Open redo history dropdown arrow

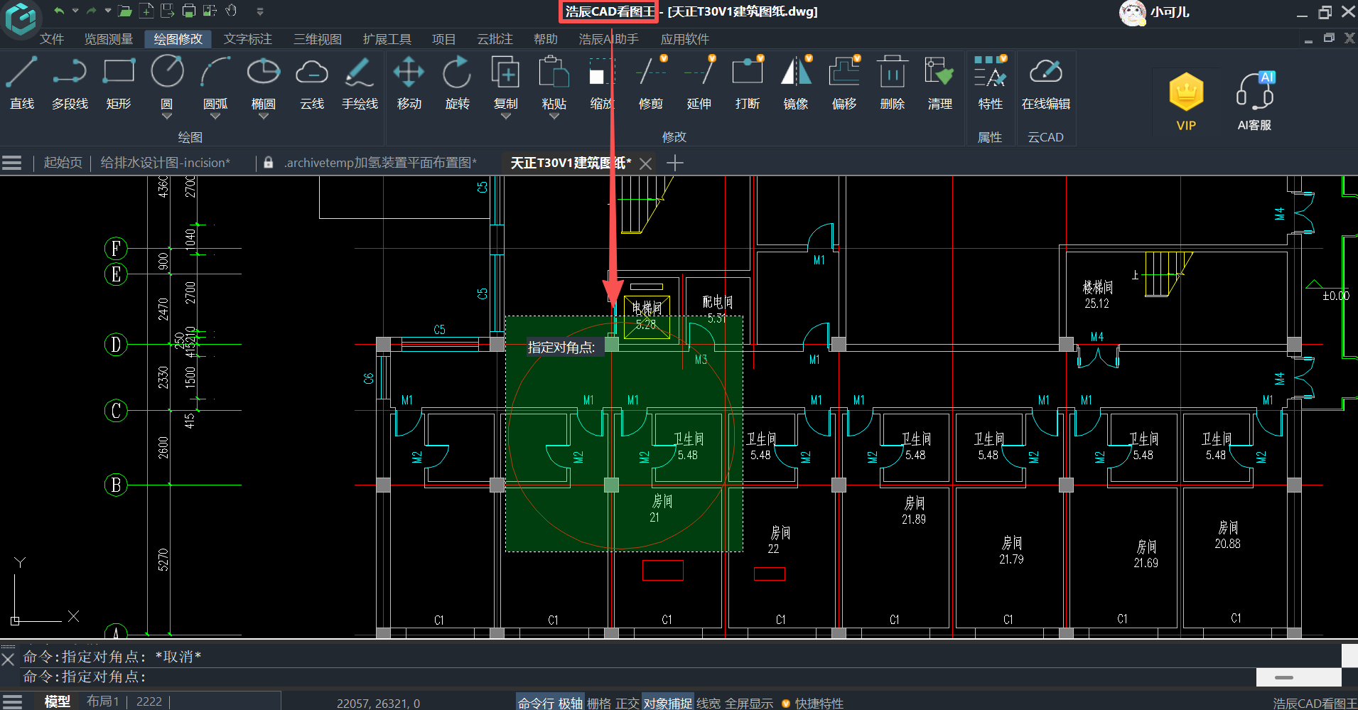tap(108, 11)
